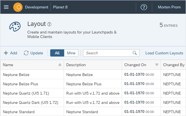Screen dimensions: 186x116
Task: Click the Changed By column header
Action: click(173, 65)
